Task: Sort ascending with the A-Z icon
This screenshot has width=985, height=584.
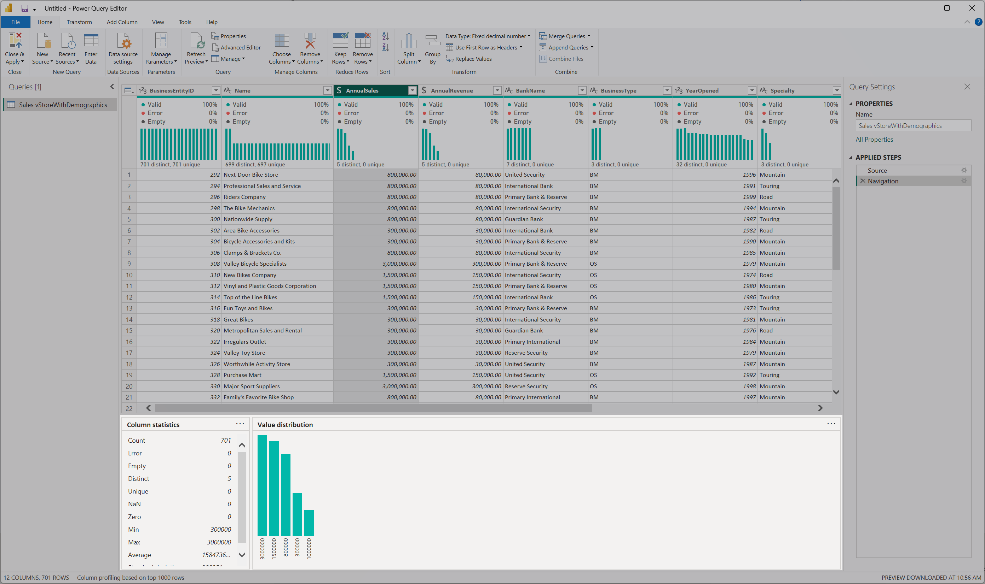Action: (x=385, y=36)
